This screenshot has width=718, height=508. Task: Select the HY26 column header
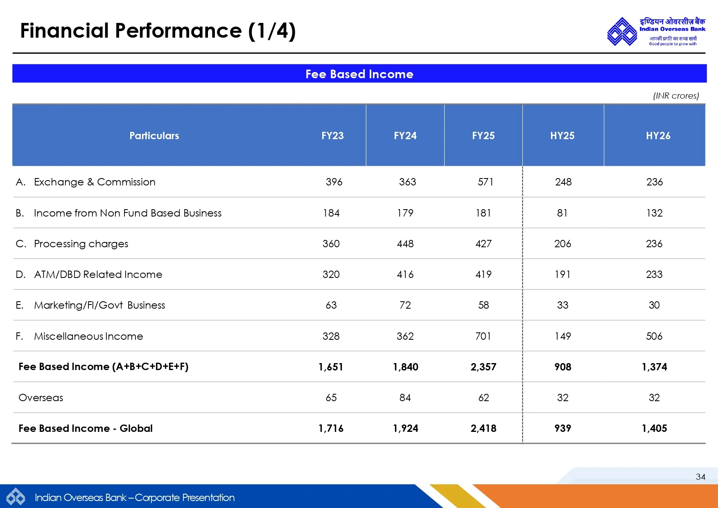point(658,135)
